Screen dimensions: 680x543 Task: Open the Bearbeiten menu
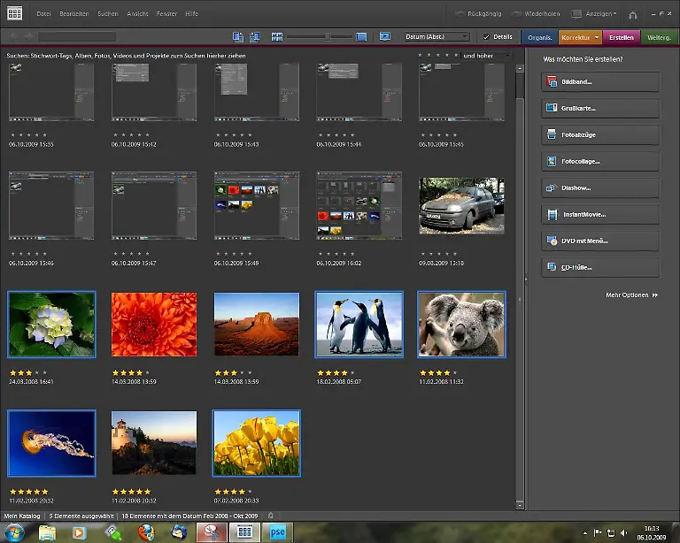tap(75, 14)
